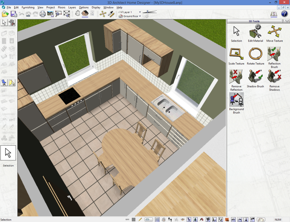
Task: Toggle the north arrow in status bar
Action: [246, 219]
